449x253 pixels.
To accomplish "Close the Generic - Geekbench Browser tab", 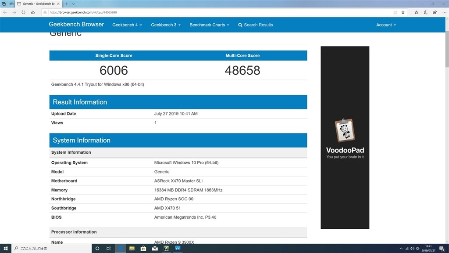I will pos(58,4).
